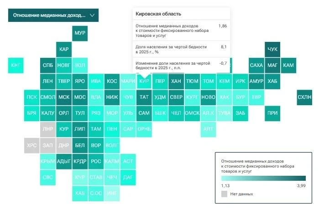
Task: Select the МУР region tile
Action: point(80,33)
